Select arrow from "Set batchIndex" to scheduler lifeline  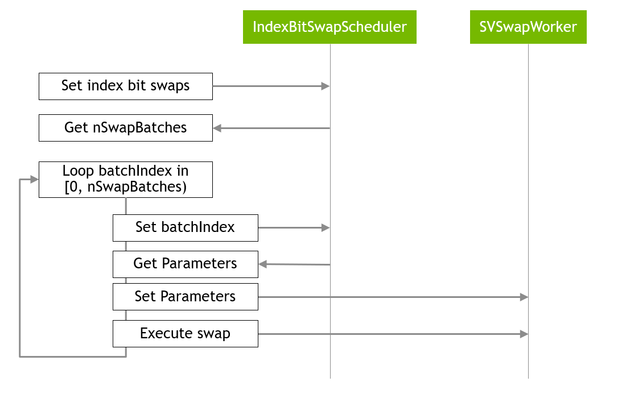click(294, 228)
